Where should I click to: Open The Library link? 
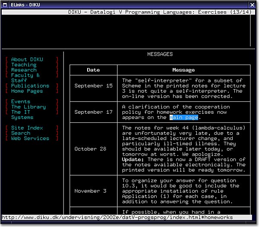click(x=28, y=107)
